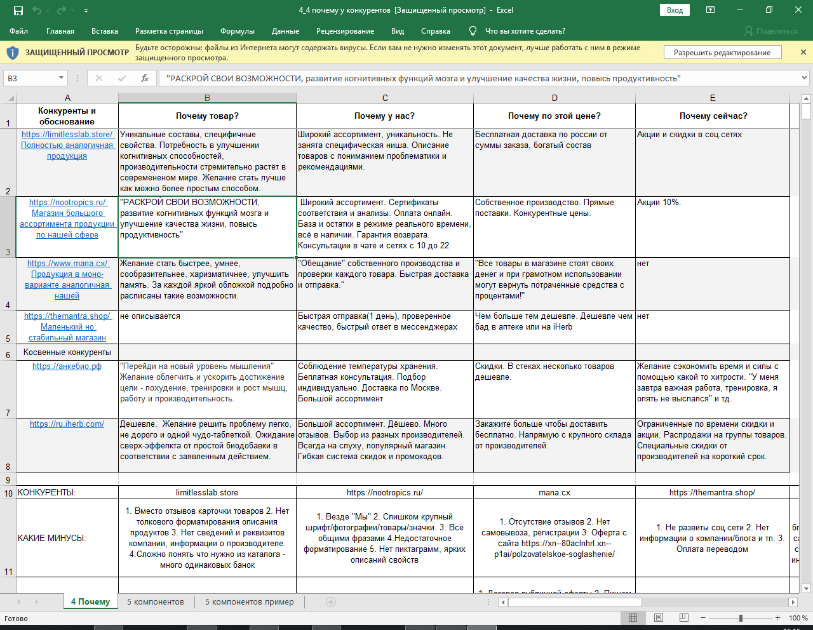Click 'Что вы хотите сделать?' search box
Viewport: 813px width, 630px height.
[525, 31]
